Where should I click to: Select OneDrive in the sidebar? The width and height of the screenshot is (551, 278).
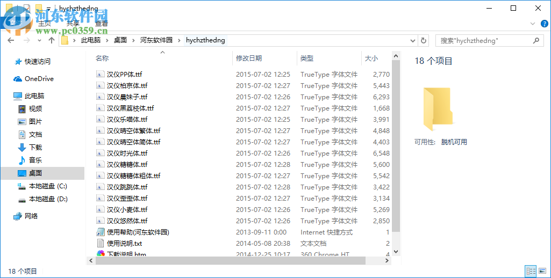pos(34,79)
